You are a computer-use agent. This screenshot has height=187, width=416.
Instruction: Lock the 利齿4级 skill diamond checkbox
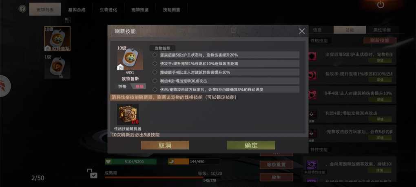(x=155, y=81)
